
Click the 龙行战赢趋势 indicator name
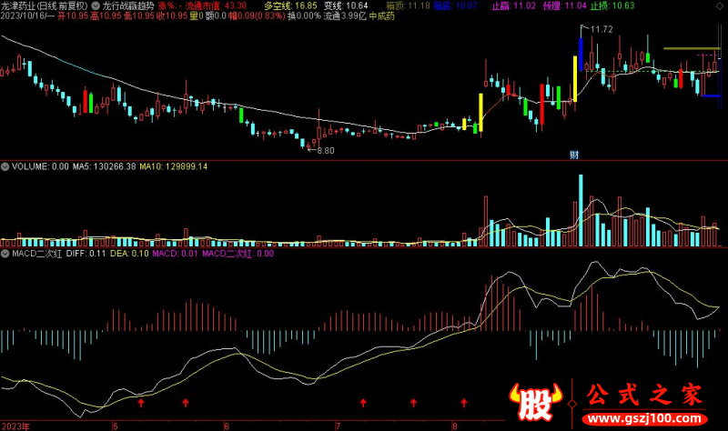128,6
